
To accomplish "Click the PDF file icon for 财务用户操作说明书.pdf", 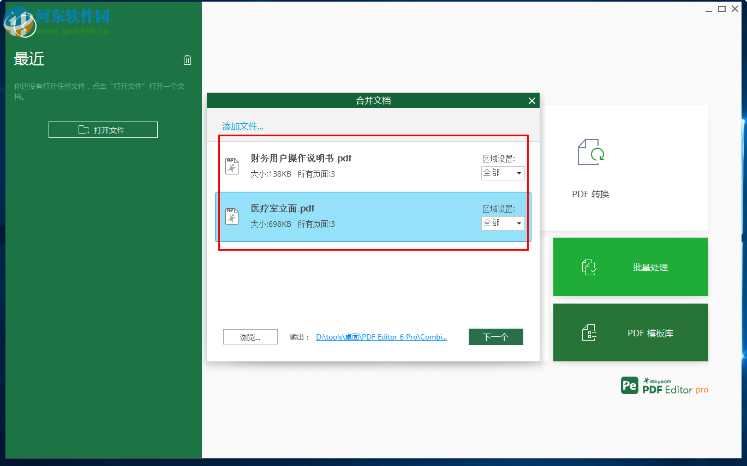I will pos(232,166).
